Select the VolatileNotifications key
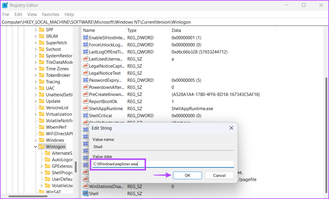Viewport: 329px width, 199px height. click(x=59, y=120)
